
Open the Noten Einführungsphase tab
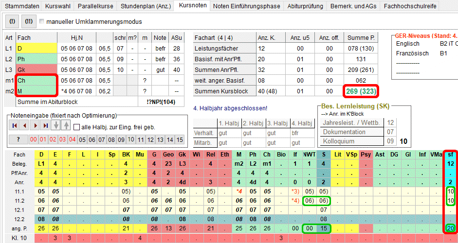246,6
